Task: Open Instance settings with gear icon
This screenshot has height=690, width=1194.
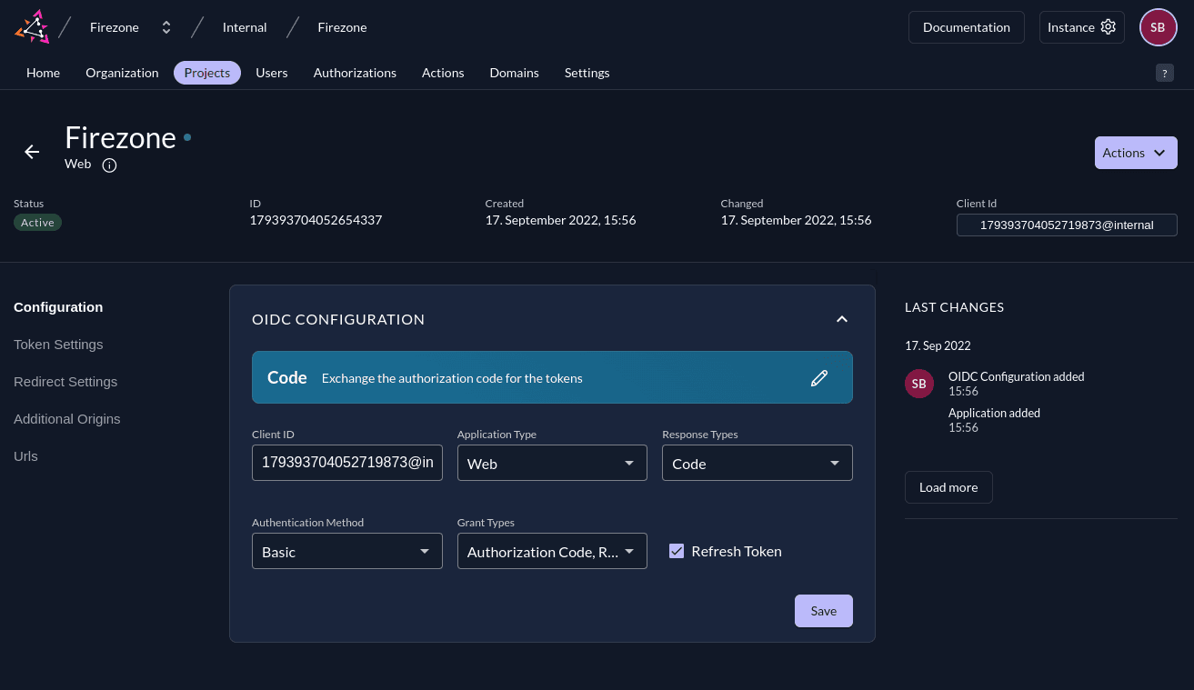Action: 1081,27
